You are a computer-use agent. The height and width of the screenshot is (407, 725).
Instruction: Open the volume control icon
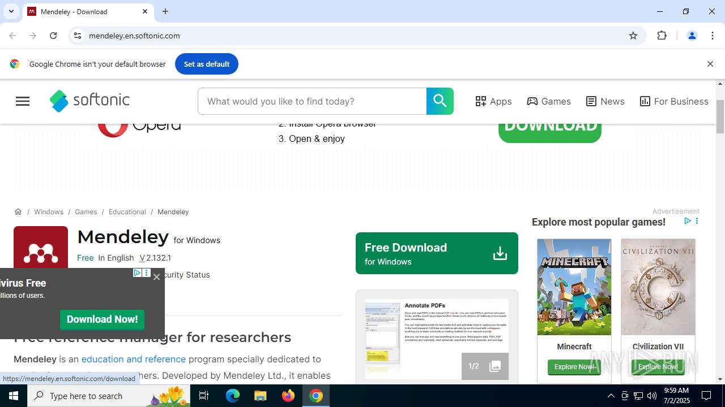[x=652, y=396]
